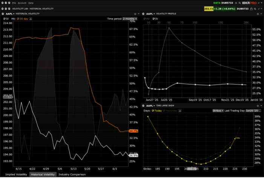This screenshot has height=178, width=264.
Task: Click the add day plus icon beside Yesterday
Action: [180, 110]
